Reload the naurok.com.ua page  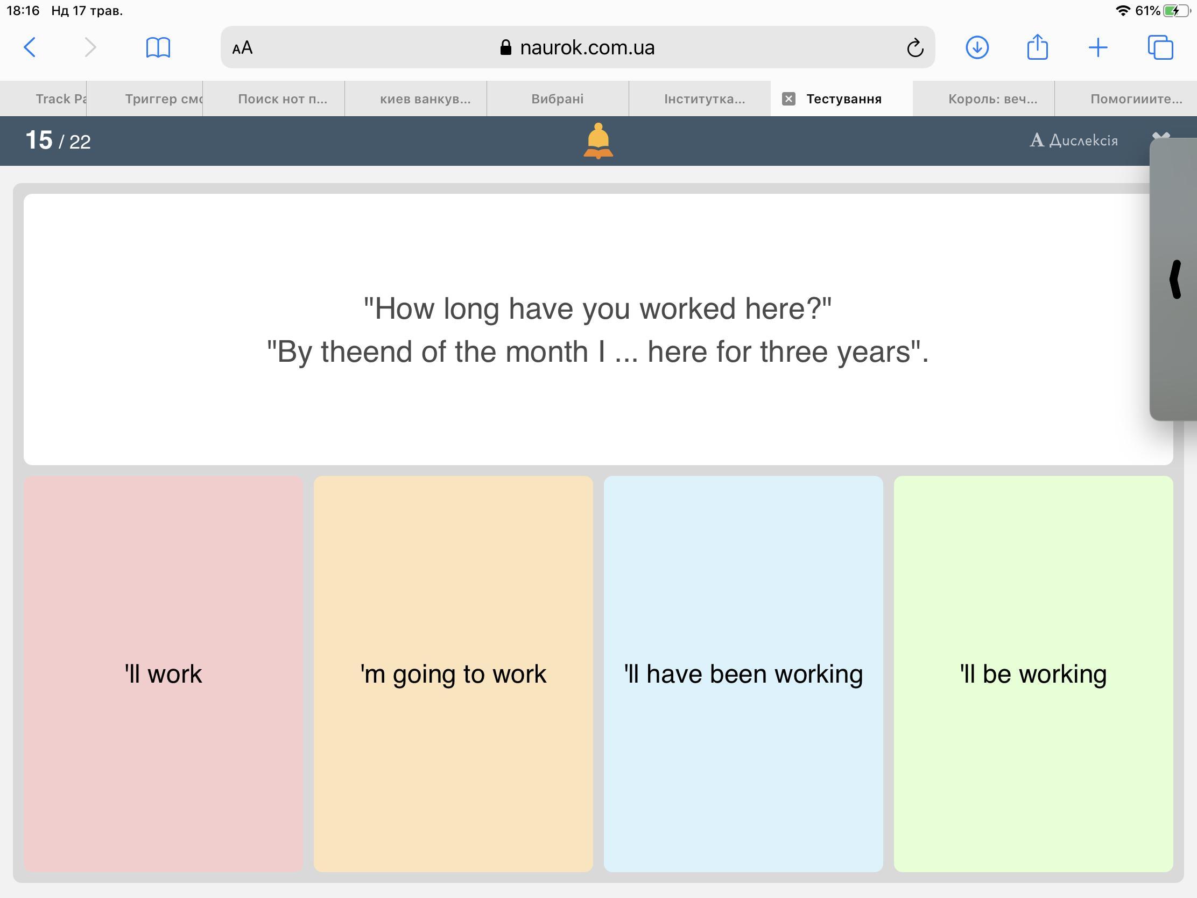pyautogui.click(x=914, y=47)
